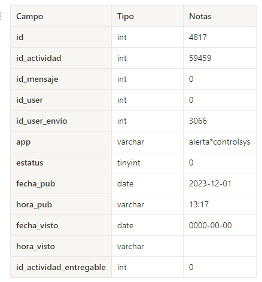Image resolution: width=262 pixels, height=282 pixels.
Task: Click the fecha_pub field cell
Action: [x=61, y=183]
